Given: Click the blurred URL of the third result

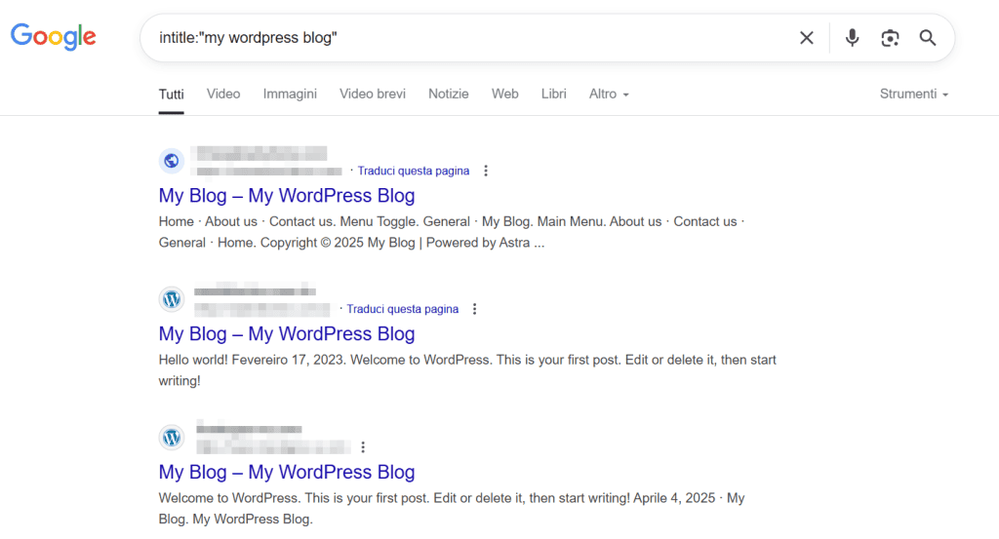Looking at the screenshot, I should [x=273, y=447].
